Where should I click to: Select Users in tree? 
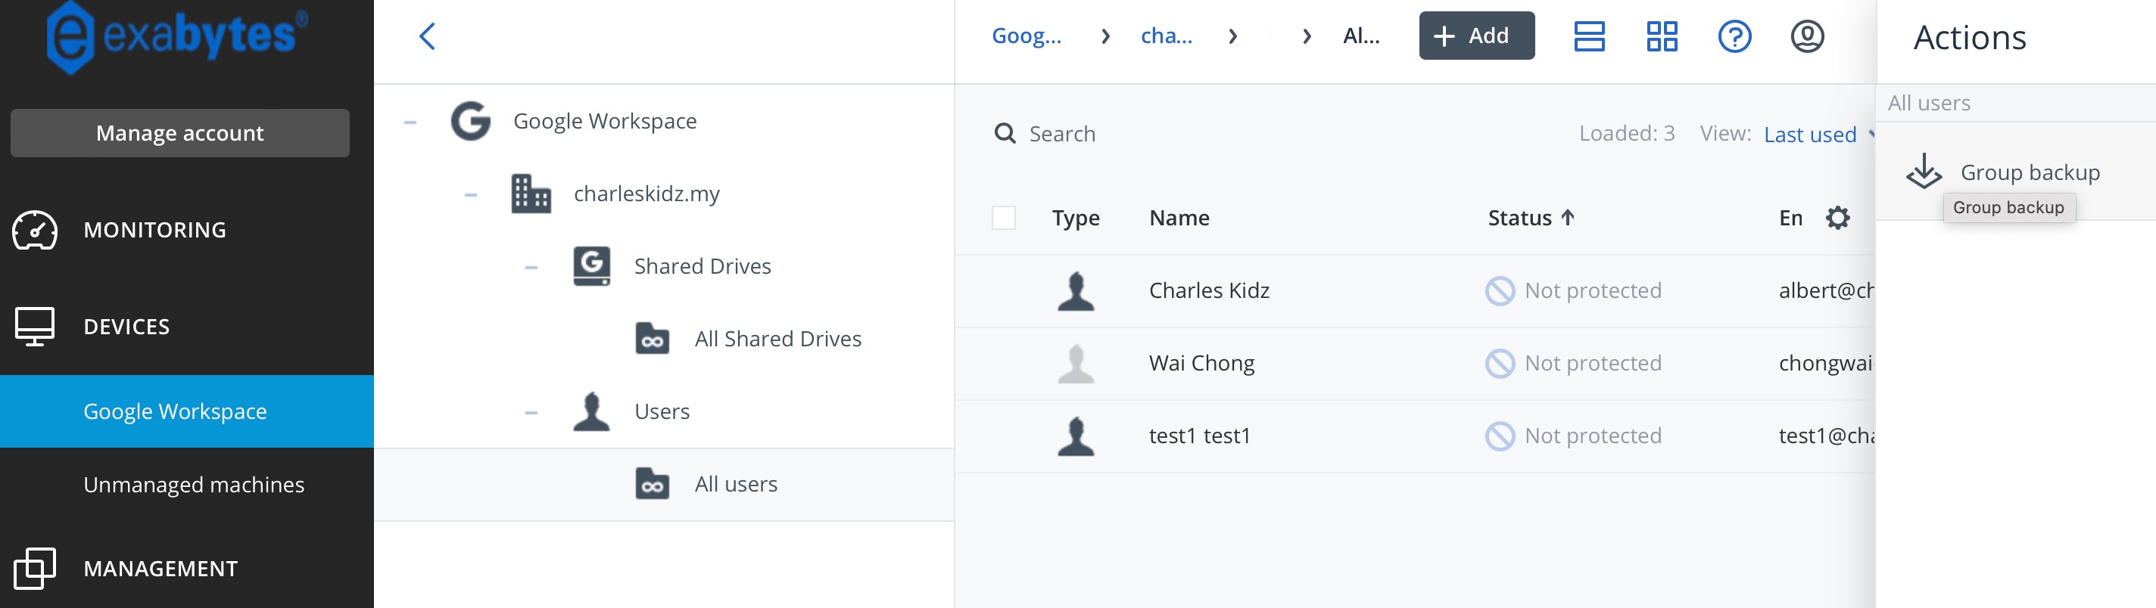[662, 411]
